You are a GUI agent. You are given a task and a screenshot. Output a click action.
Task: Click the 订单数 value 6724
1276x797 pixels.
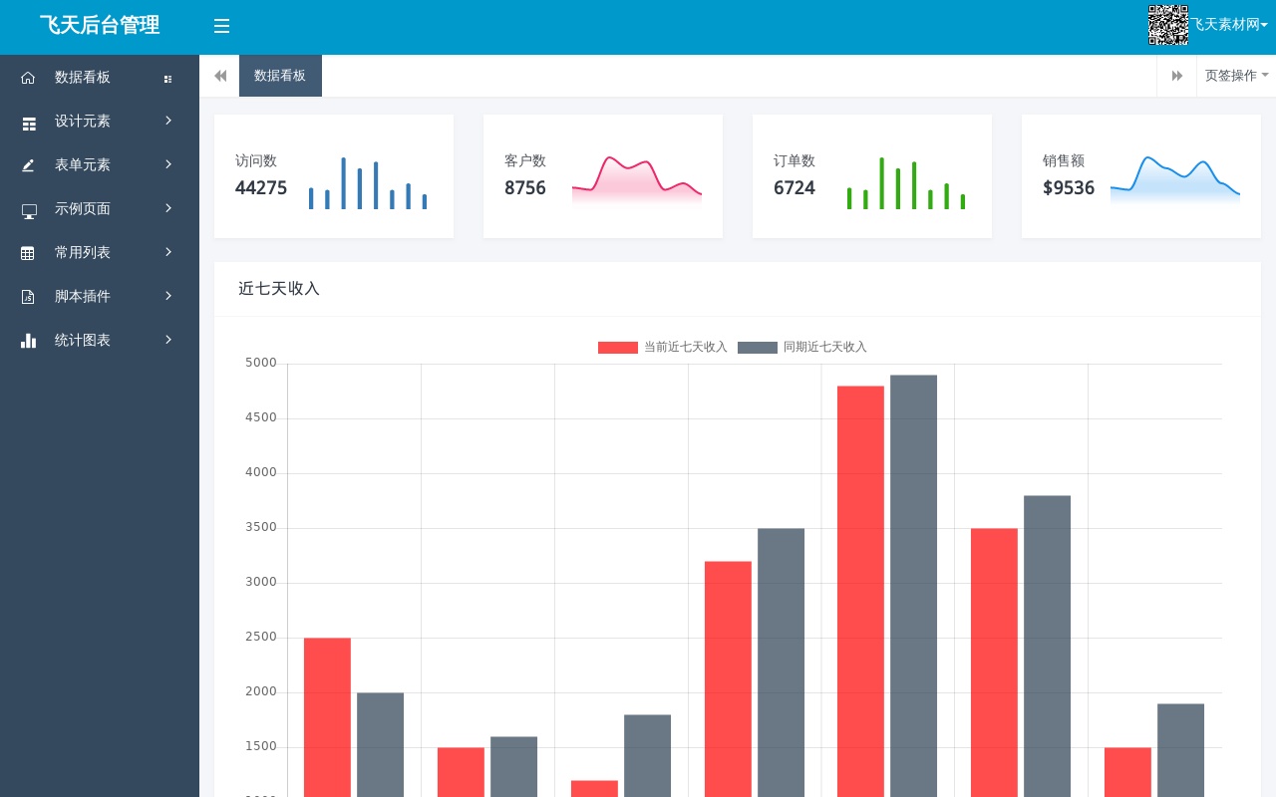point(795,188)
